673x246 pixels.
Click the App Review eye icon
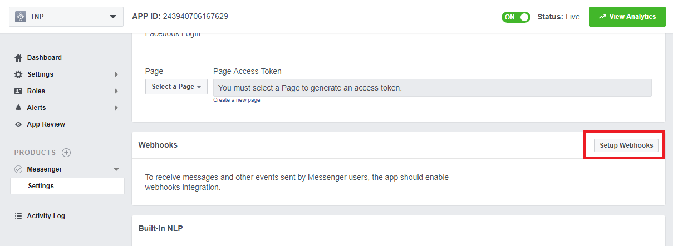tap(18, 124)
